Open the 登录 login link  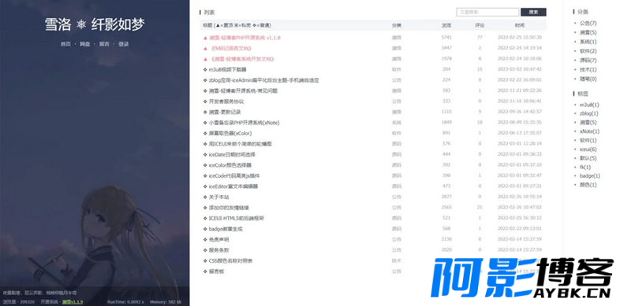[124, 44]
